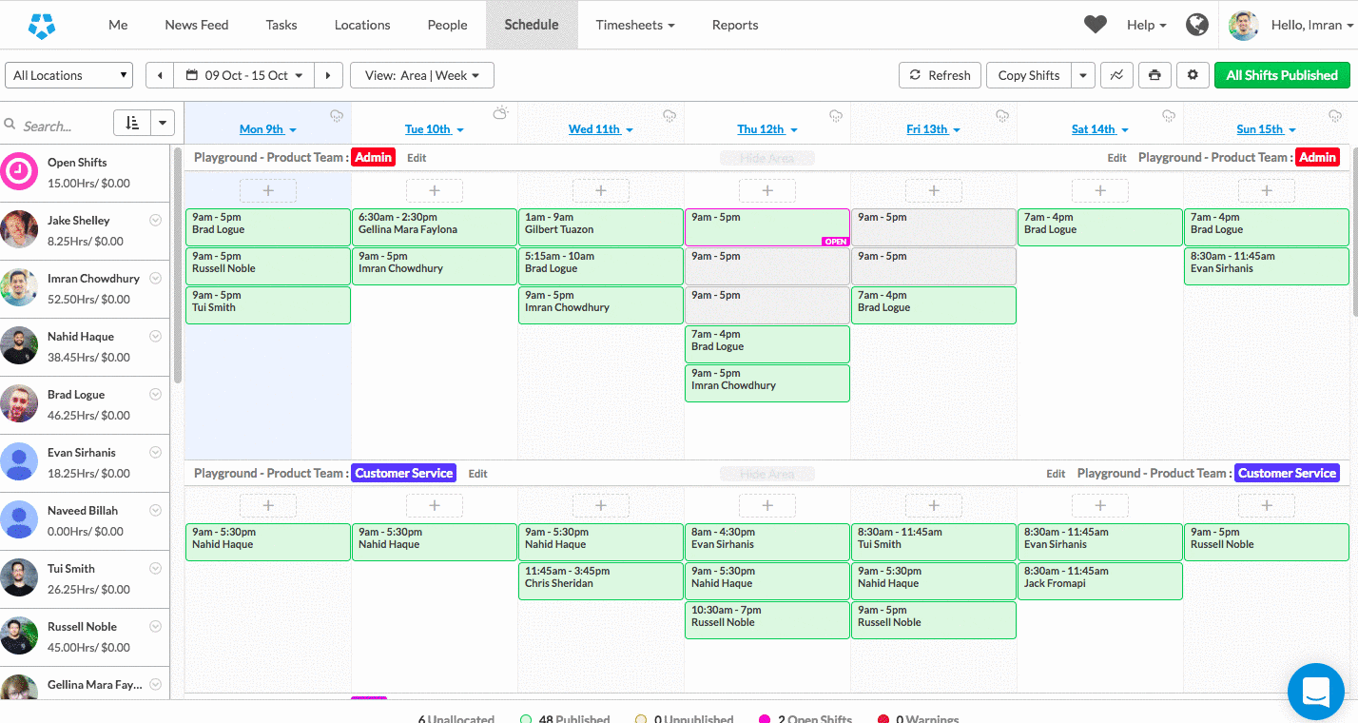
Task: Click the red Admin area tag on left
Action: click(x=373, y=157)
